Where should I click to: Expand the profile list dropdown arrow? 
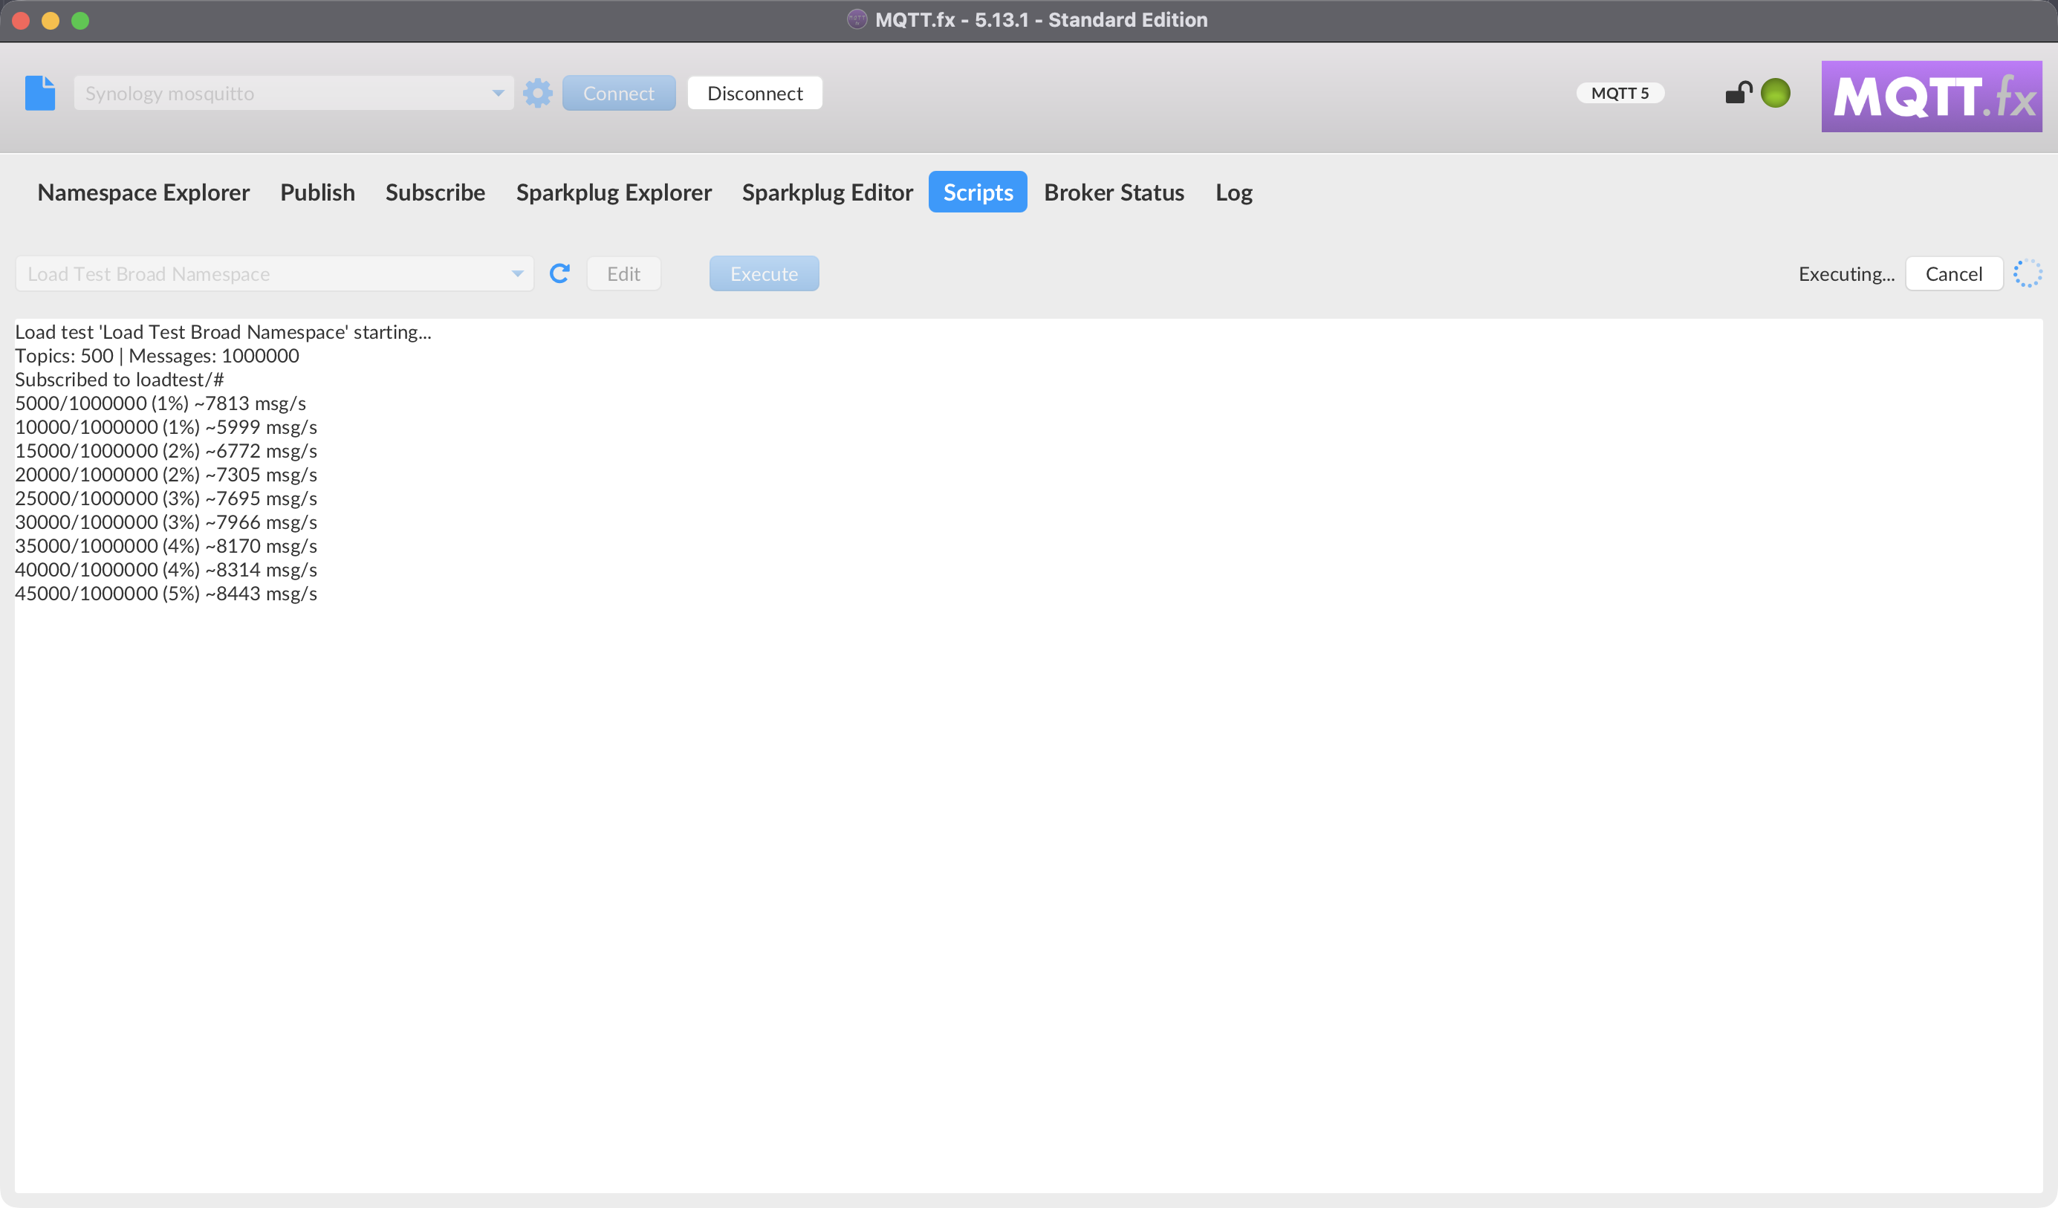(497, 93)
